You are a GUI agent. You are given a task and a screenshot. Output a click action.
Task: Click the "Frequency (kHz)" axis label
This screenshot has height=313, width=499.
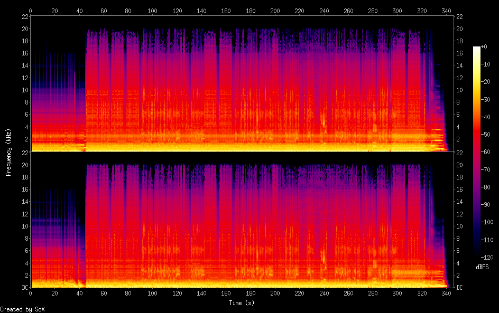(8, 152)
